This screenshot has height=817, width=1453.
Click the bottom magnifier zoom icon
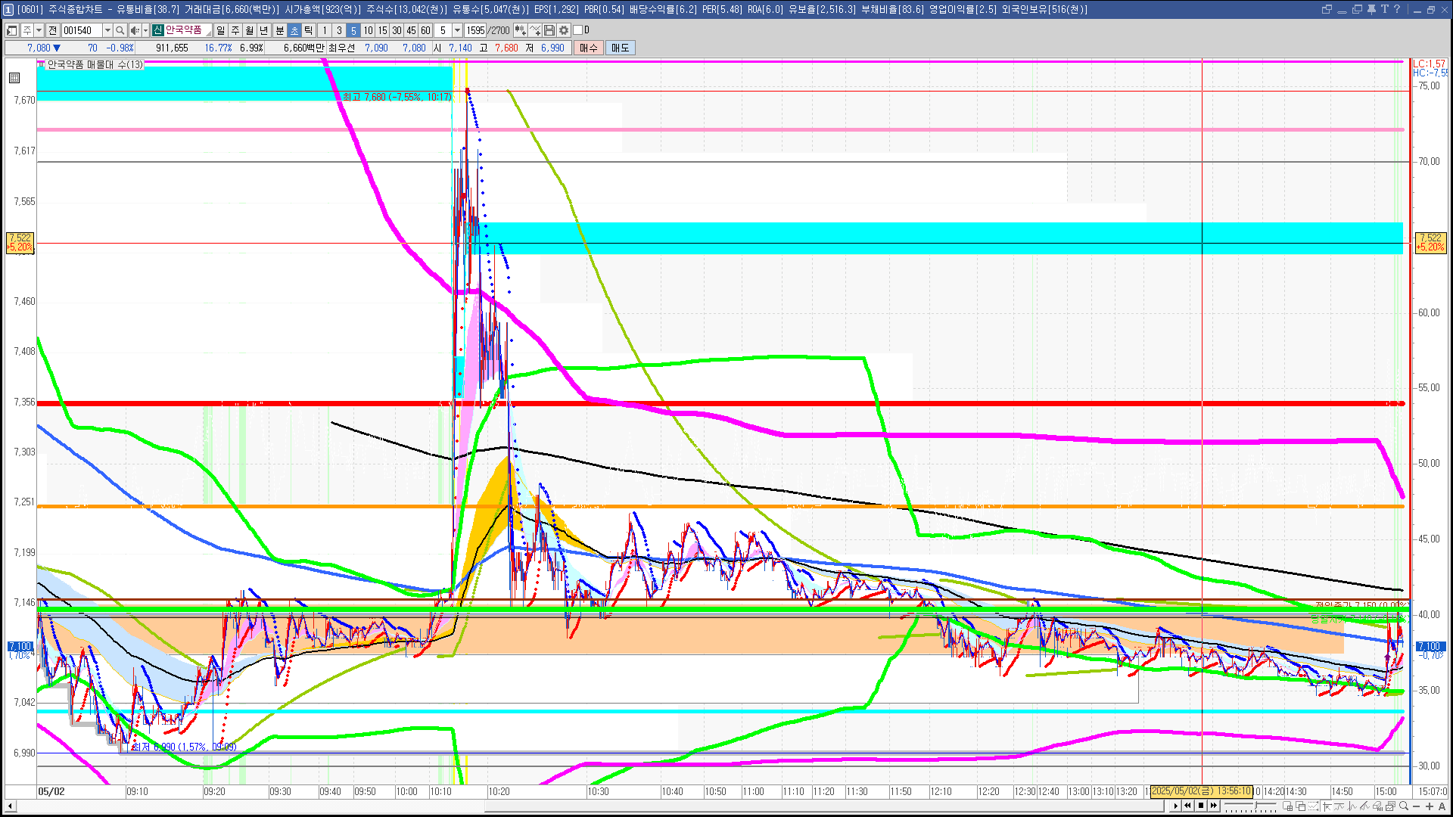(x=1404, y=806)
